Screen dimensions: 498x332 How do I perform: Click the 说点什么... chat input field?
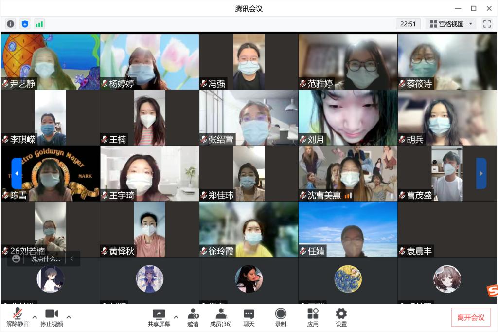[x=46, y=259]
